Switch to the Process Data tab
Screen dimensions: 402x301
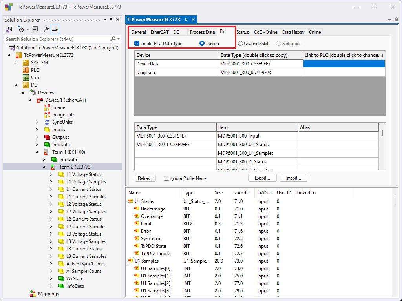click(x=202, y=32)
